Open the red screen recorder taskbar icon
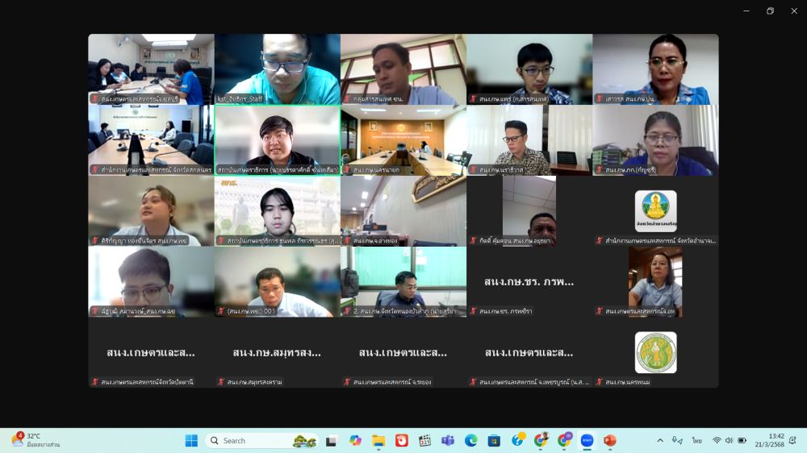 coord(402,440)
